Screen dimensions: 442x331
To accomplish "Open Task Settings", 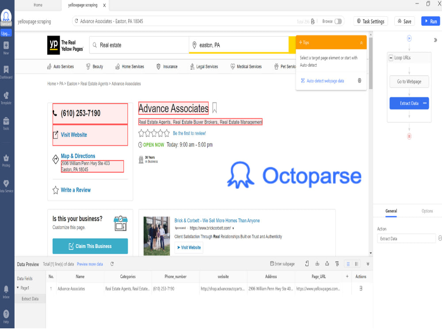I will (371, 21).
